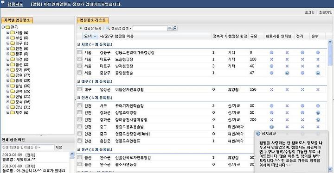
Task: Click 영종도용유동솔밭 화로사용 status icon
Action: coord(271,127)
